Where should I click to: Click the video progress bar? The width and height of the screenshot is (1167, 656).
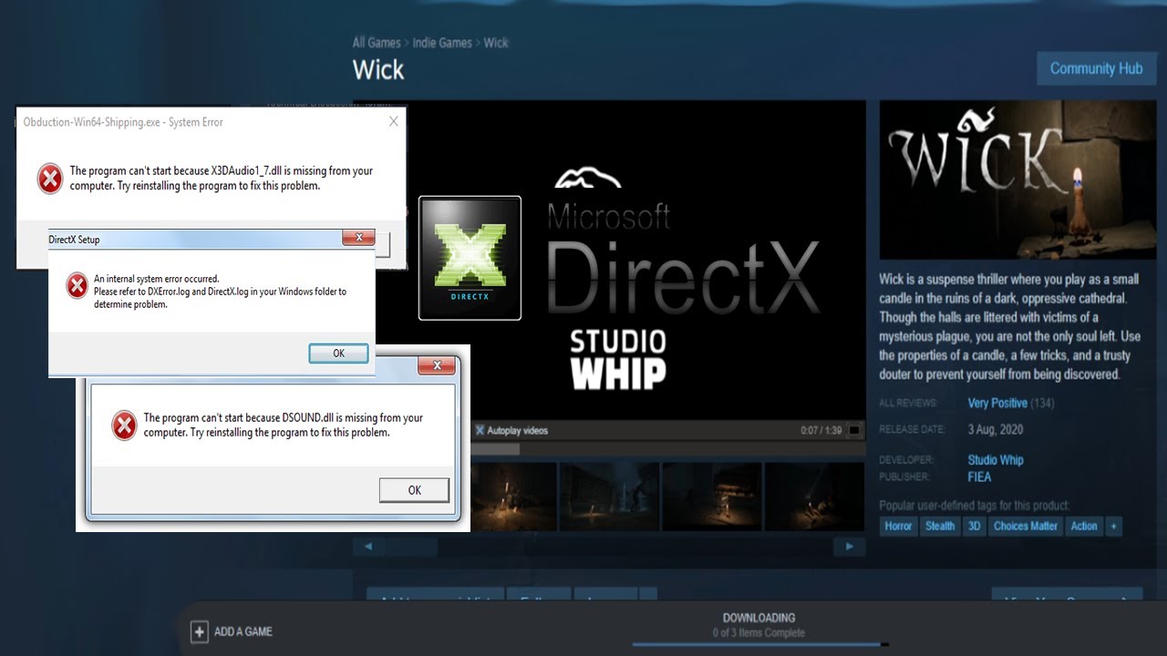tap(666, 448)
